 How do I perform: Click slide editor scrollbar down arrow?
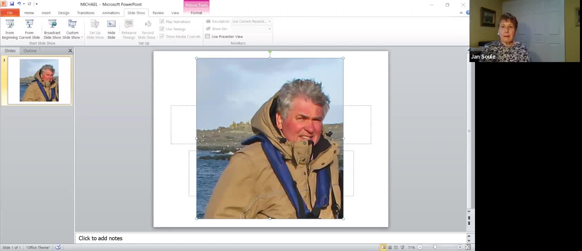[469, 211]
